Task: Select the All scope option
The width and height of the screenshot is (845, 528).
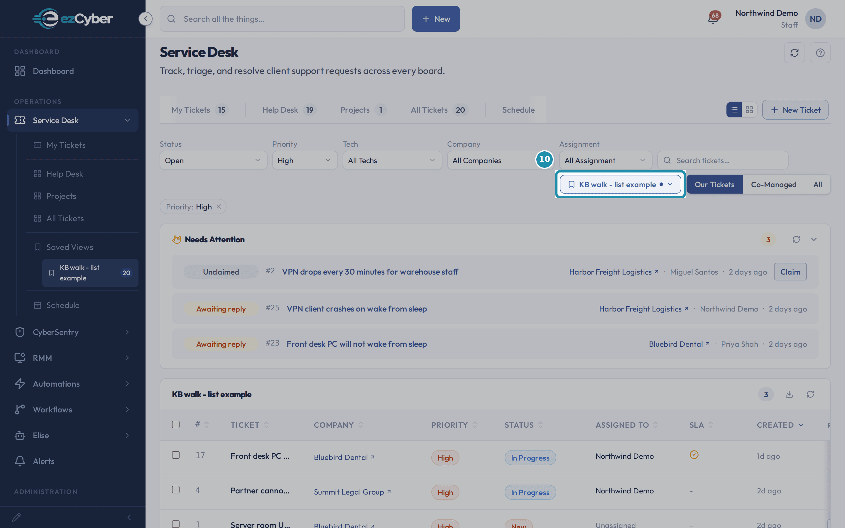Action: click(x=817, y=185)
